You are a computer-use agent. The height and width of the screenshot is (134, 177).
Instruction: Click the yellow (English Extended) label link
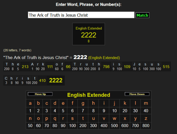(x=104, y=58)
